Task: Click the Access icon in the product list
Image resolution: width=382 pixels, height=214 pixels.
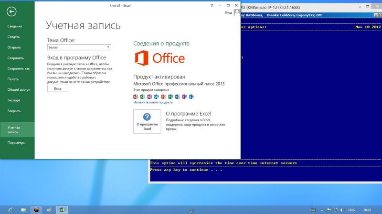Action: click(x=136, y=97)
